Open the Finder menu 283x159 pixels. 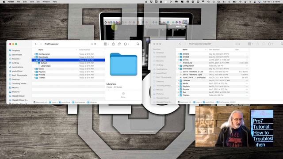[11, 2]
